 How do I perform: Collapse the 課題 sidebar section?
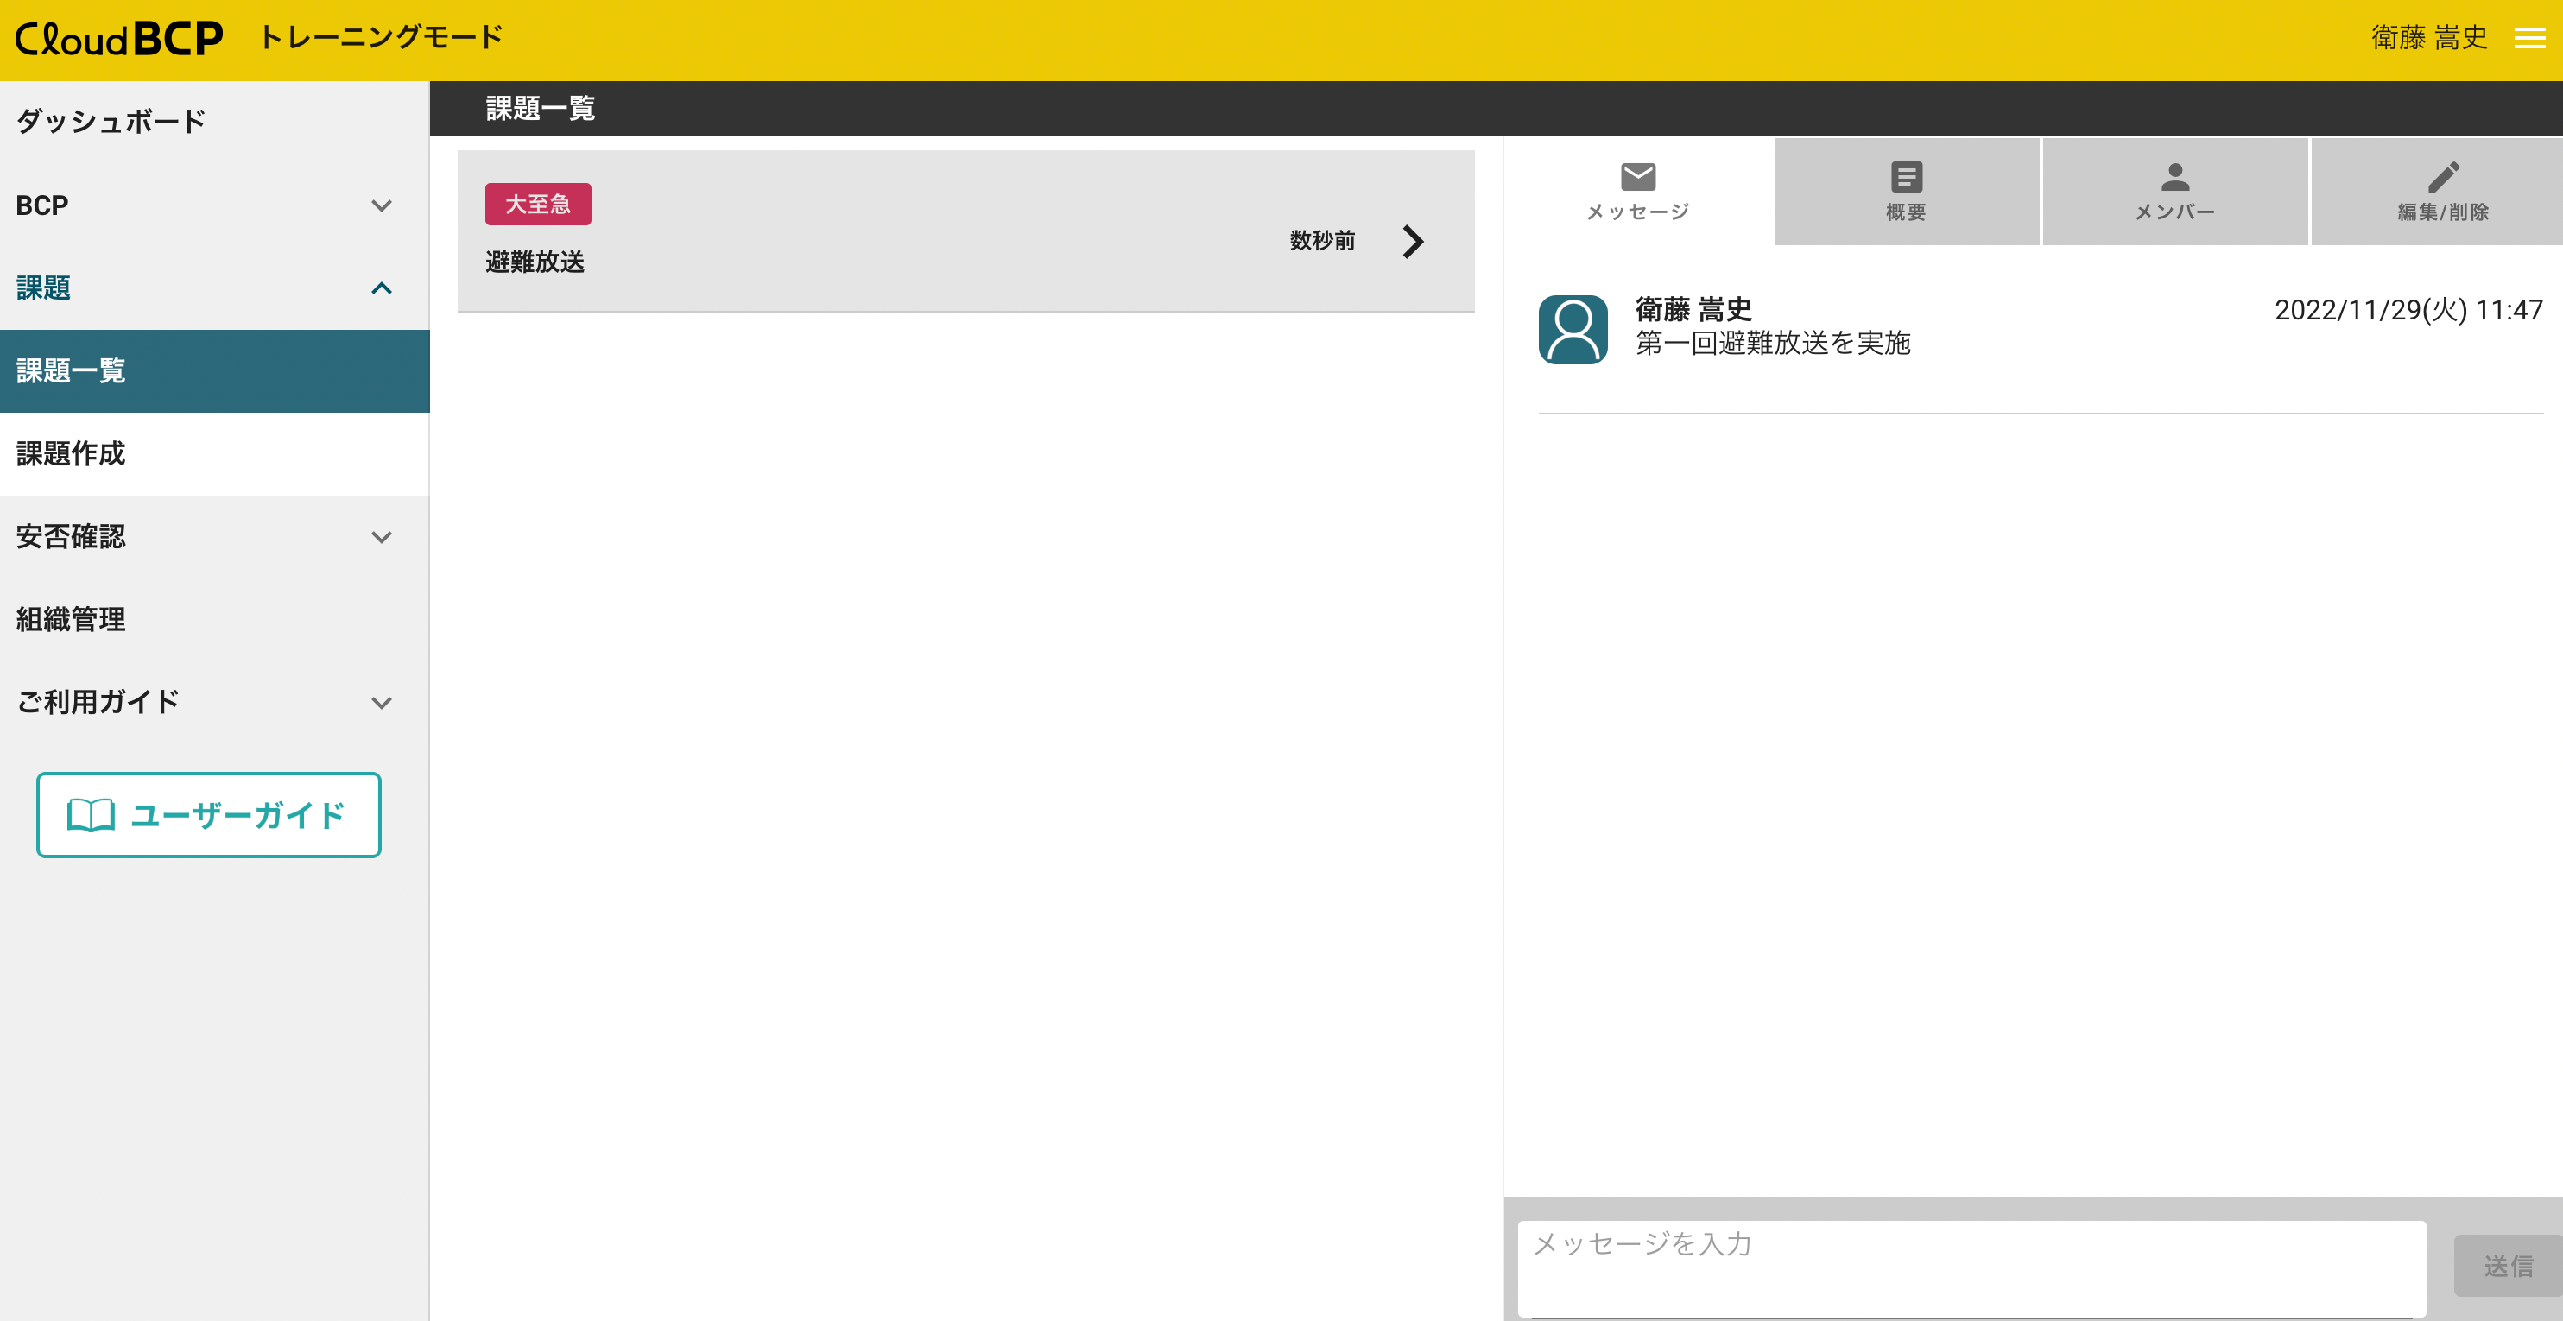(381, 288)
